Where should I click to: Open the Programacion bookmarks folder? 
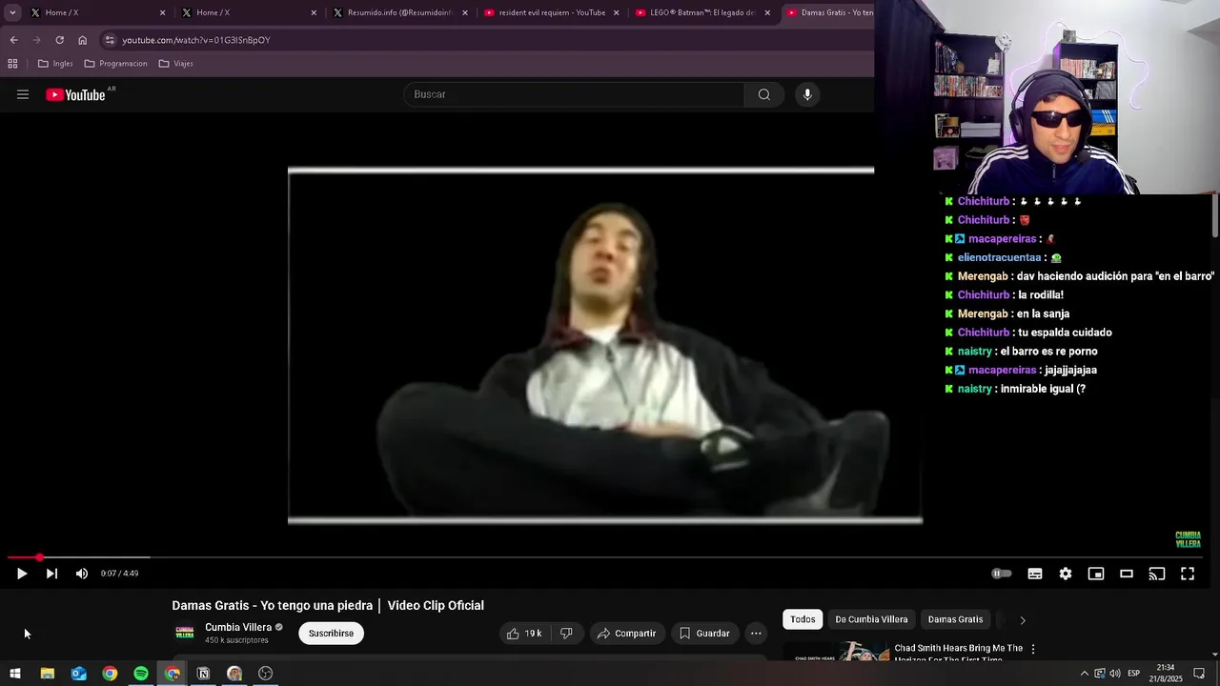[x=115, y=64]
